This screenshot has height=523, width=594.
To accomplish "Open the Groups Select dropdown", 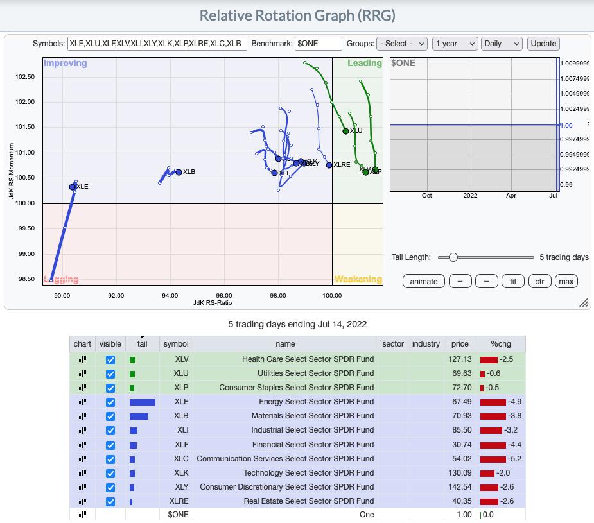I will [x=402, y=44].
